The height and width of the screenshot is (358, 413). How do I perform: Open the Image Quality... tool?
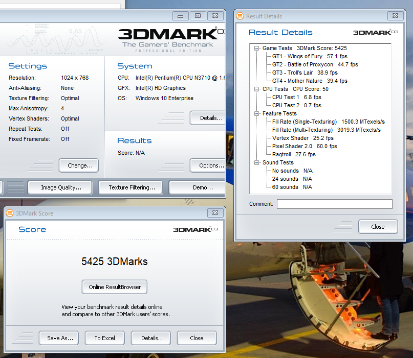coord(60,187)
